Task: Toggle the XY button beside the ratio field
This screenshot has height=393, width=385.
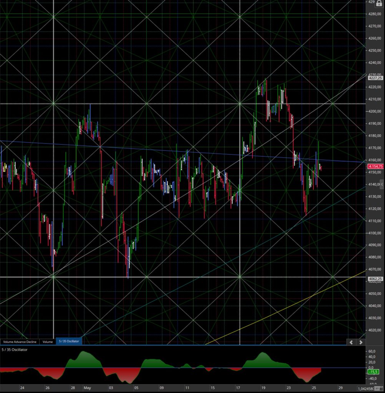Action: [377, 388]
